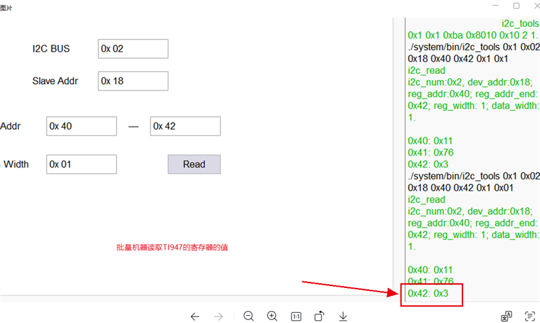The width and height of the screenshot is (540, 323).
Task: Focus the I2C BUS field showing 0x 02
Action: point(133,49)
